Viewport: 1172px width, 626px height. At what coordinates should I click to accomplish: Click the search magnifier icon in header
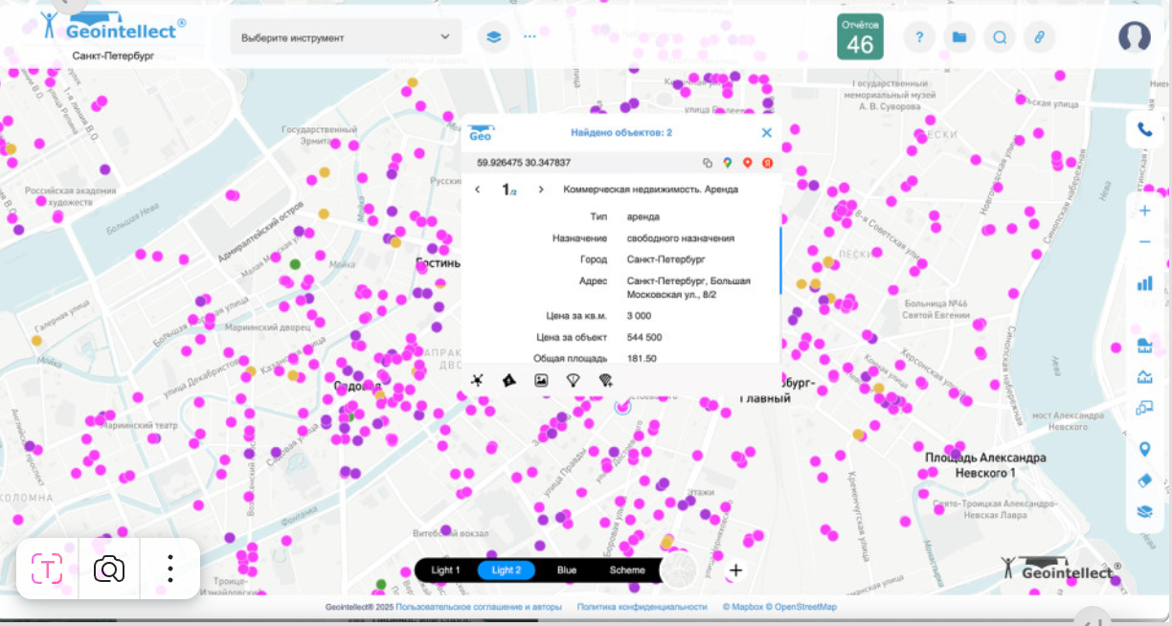[999, 37]
